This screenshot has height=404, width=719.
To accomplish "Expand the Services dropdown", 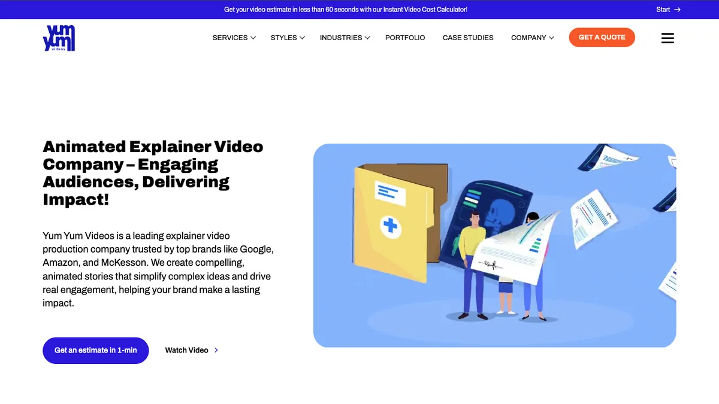I will 234,38.
